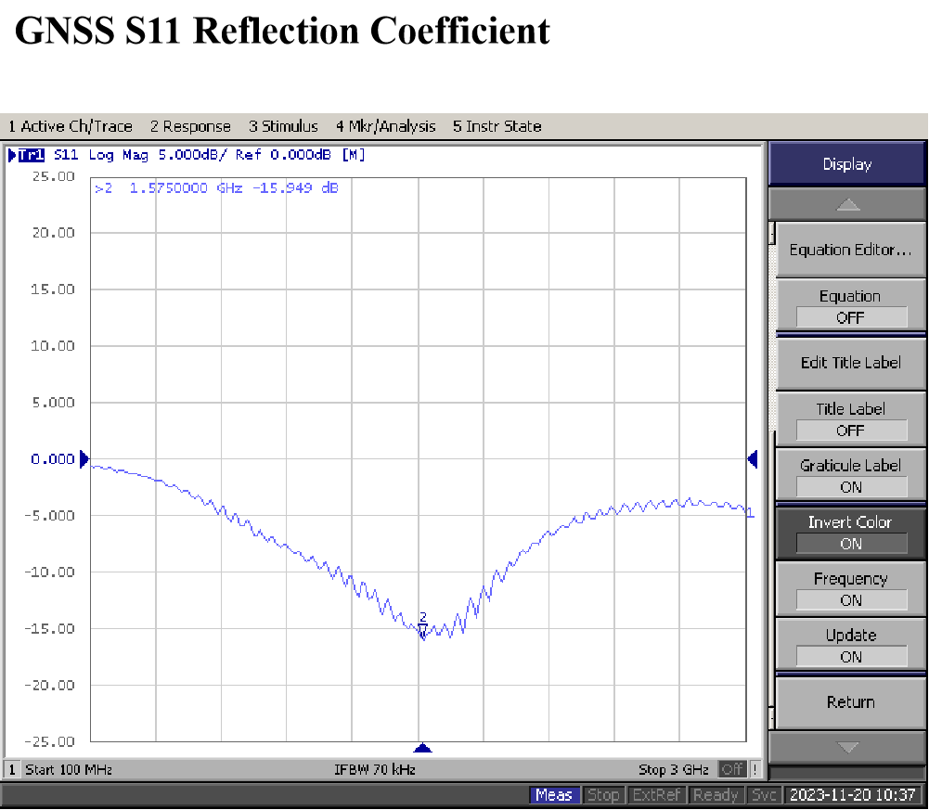Click the ExtRef status indicator

coord(656,795)
